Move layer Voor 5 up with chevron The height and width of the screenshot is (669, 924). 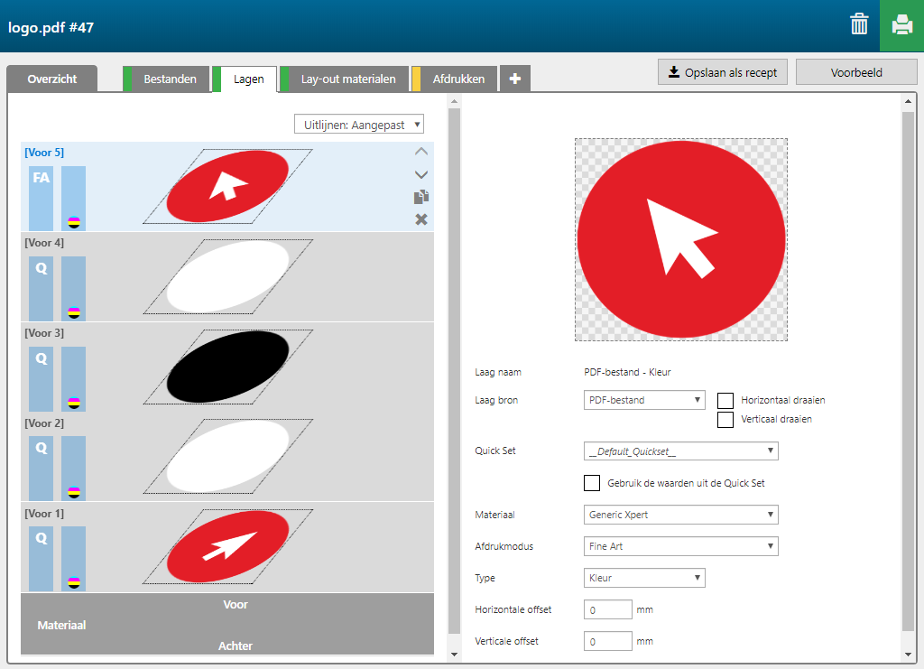pos(420,153)
